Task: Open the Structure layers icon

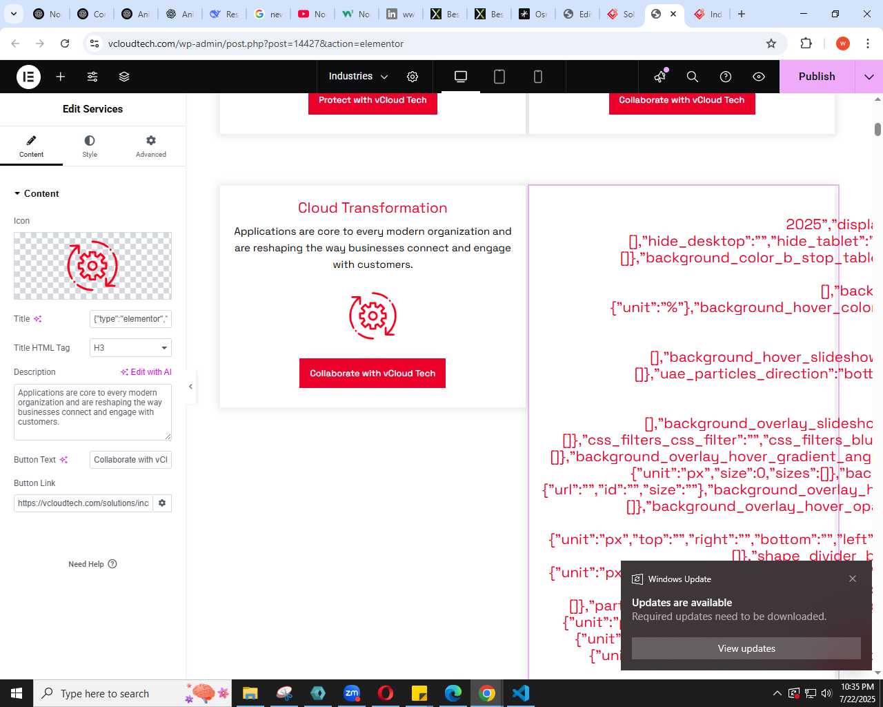Action: (x=124, y=77)
